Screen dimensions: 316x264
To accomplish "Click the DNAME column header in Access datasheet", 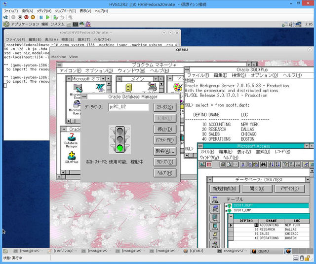I will [272, 221].
